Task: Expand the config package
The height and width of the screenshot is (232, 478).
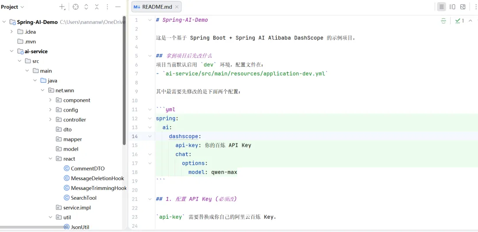Action: 50,110
